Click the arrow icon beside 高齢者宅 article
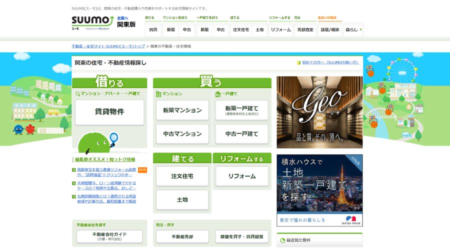 point(74,170)
